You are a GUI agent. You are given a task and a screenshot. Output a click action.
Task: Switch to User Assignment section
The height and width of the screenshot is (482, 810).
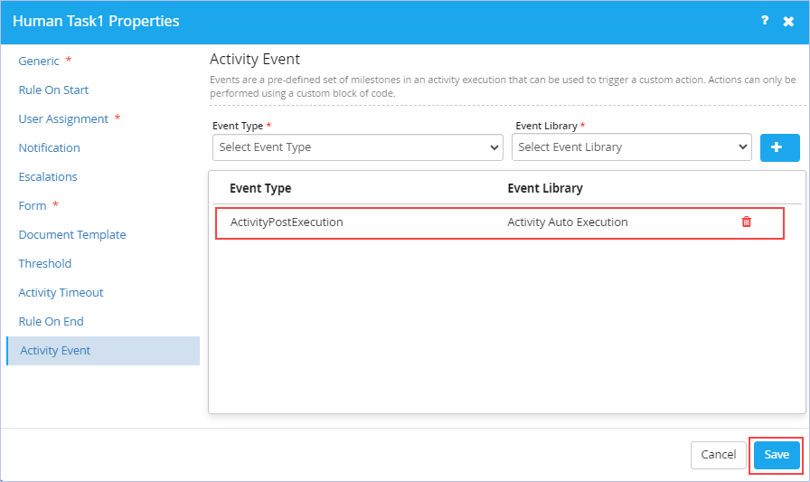pos(63,118)
